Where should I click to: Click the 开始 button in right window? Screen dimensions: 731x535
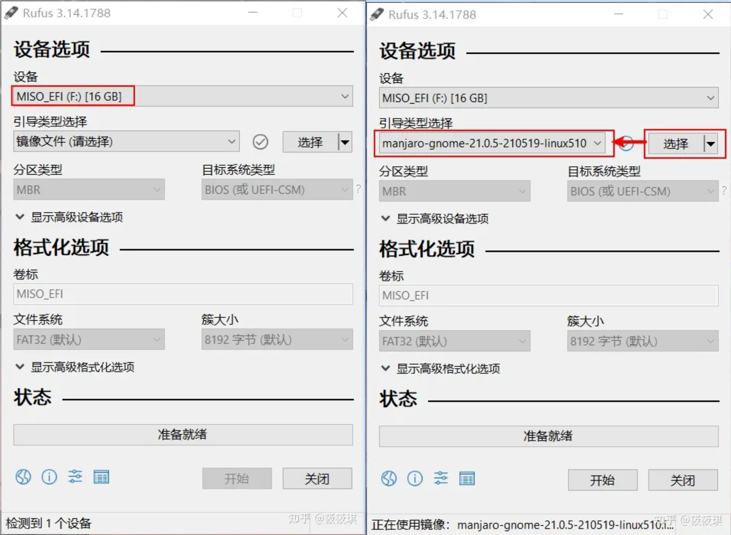click(603, 480)
